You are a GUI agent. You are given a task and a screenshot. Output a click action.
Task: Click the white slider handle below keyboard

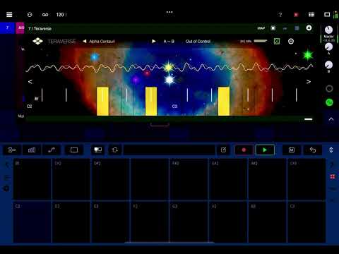click(309, 119)
